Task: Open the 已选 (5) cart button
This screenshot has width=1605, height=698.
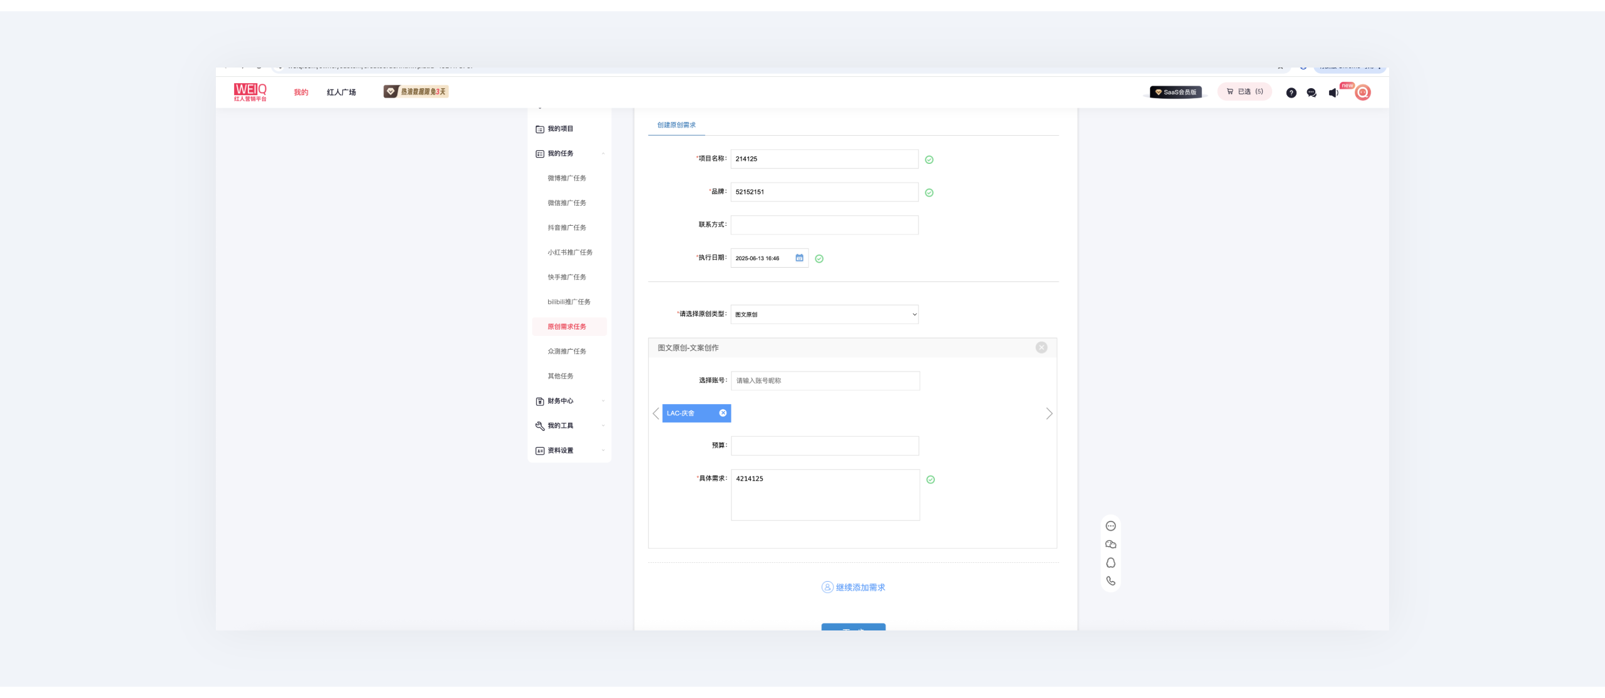Action: (1244, 91)
